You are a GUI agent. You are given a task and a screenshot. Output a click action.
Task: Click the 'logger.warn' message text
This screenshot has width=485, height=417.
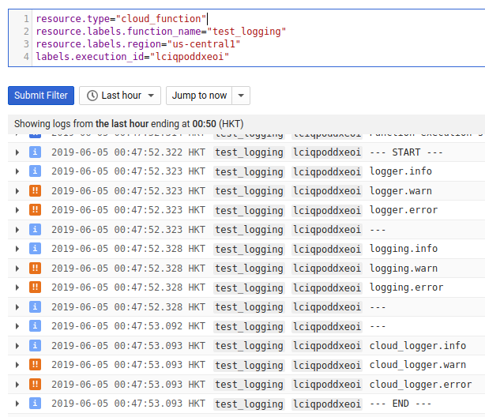(x=400, y=191)
